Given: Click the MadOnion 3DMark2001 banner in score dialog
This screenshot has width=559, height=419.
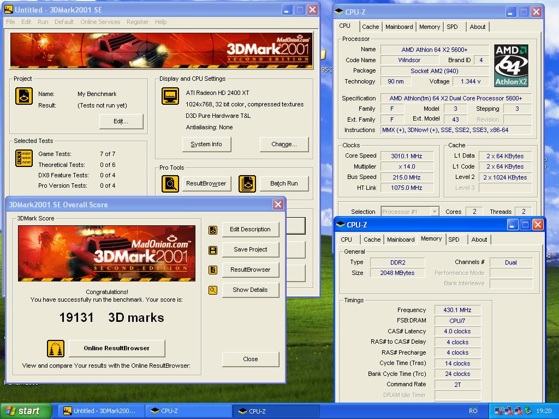Looking at the screenshot, I should [x=106, y=253].
